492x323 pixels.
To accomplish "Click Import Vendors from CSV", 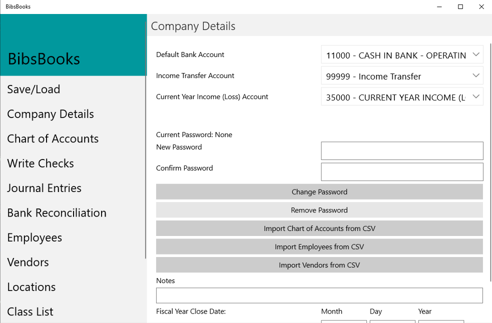I will pos(319,265).
